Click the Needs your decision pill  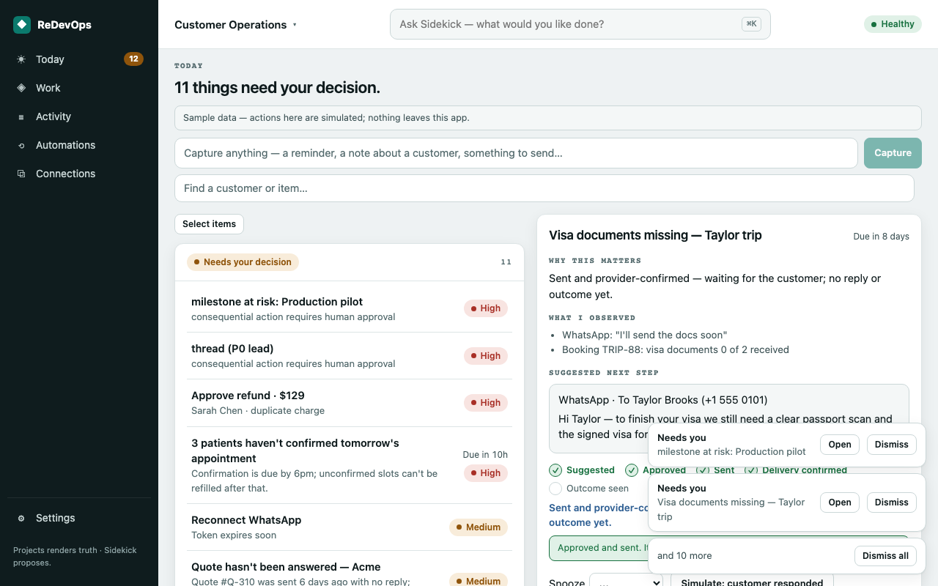243,262
